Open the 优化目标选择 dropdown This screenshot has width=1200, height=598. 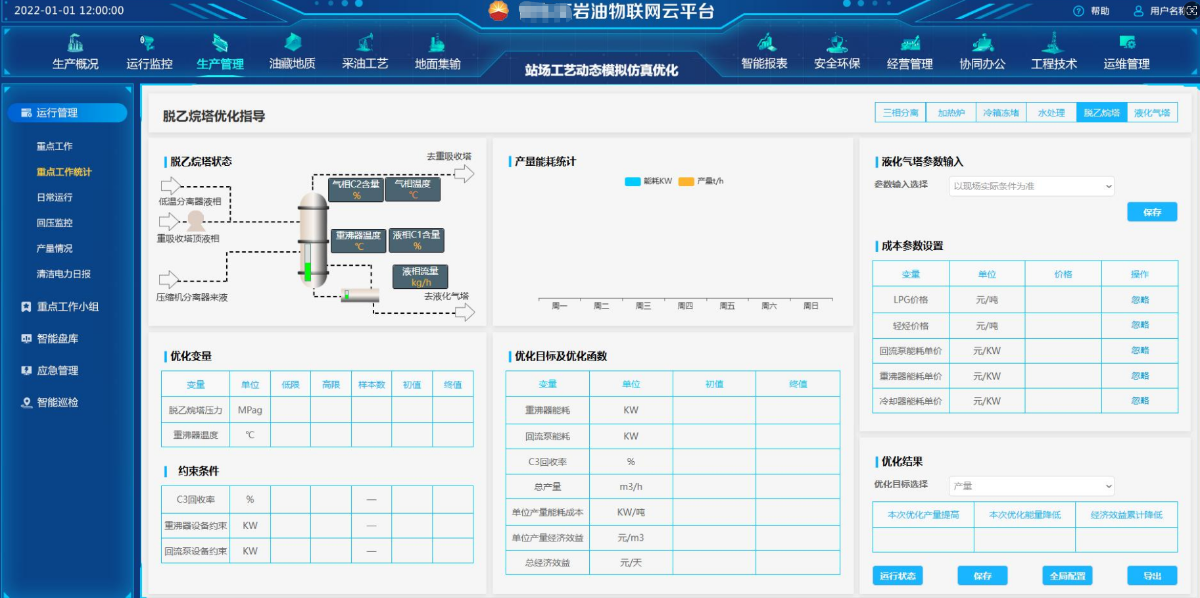point(1031,486)
